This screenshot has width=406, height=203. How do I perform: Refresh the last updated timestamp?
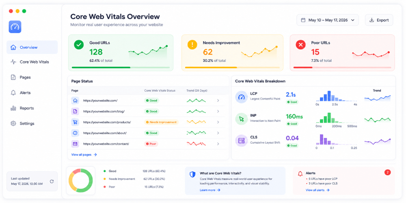click(x=52, y=181)
